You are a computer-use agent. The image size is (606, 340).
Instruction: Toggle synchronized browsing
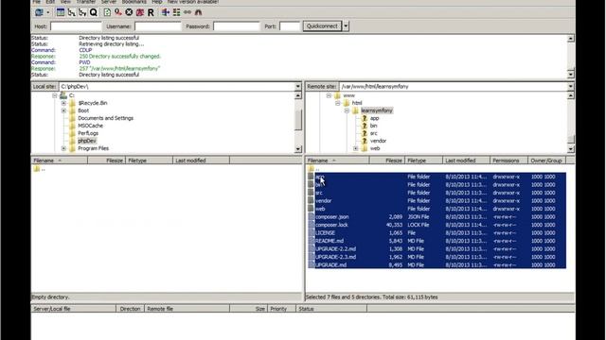187,12
